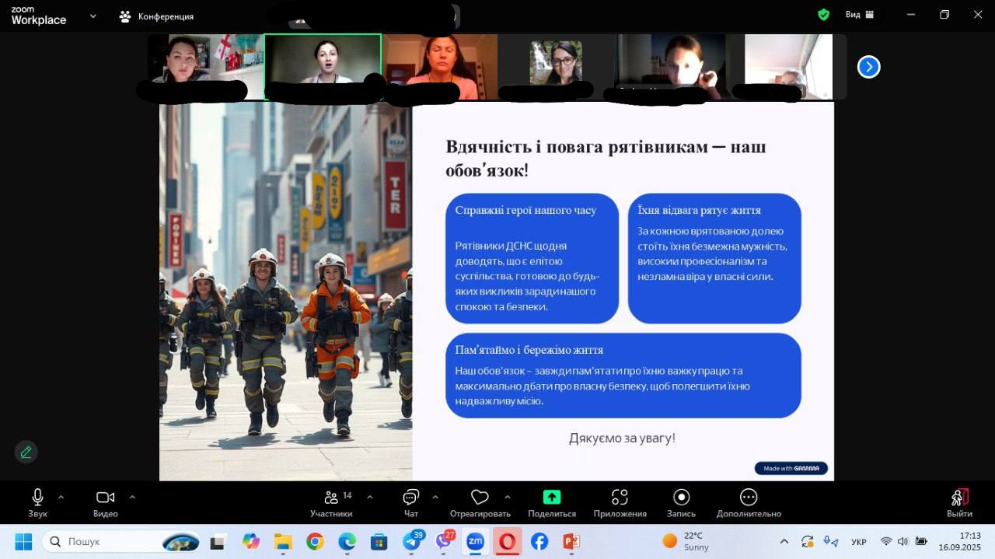Click the Made with Gamma badge
Image resolution: width=995 pixels, height=559 pixels.
[x=791, y=468]
